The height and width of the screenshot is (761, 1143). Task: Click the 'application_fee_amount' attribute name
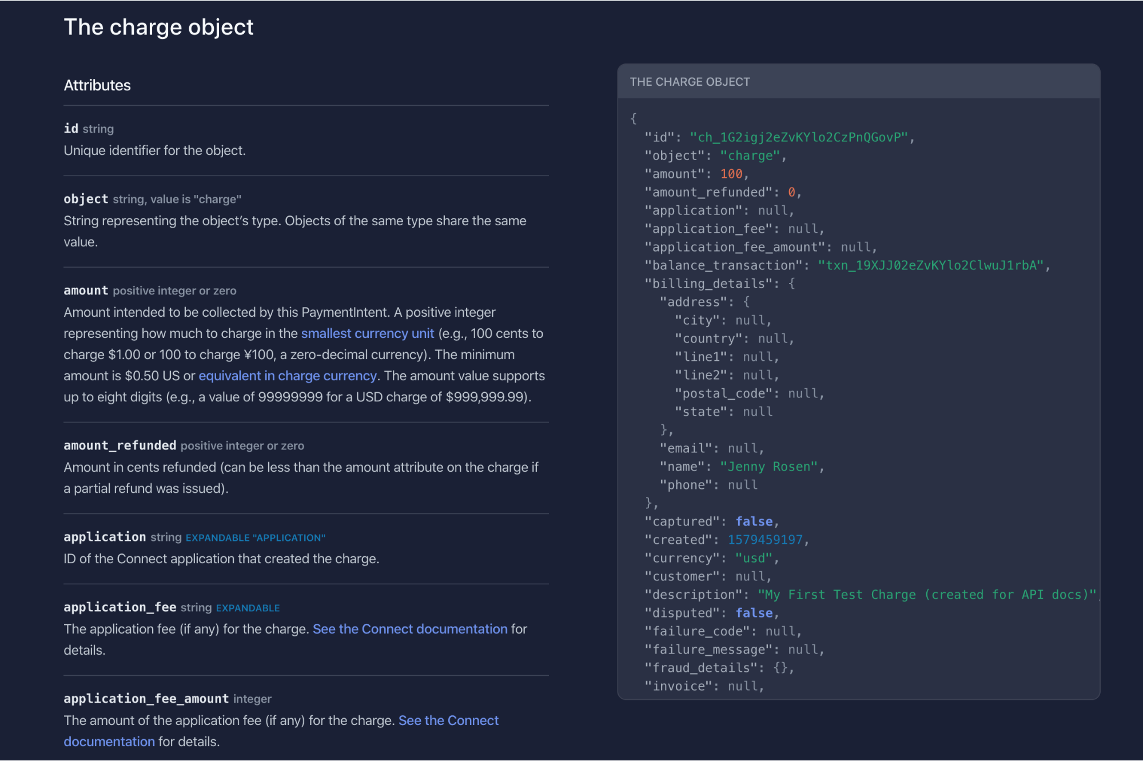tap(146, 699)
